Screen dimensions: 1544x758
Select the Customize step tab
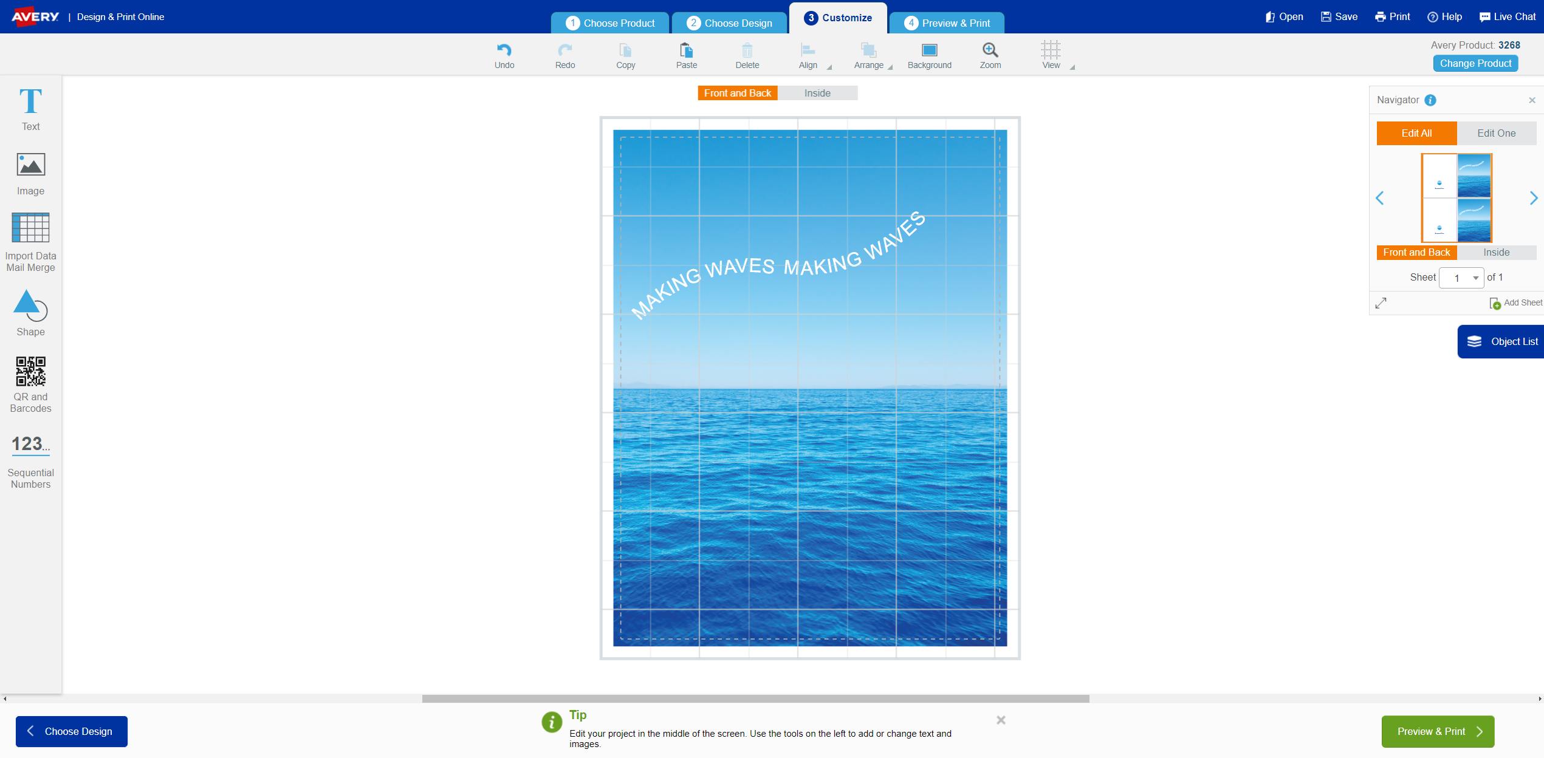coord(838,18)
